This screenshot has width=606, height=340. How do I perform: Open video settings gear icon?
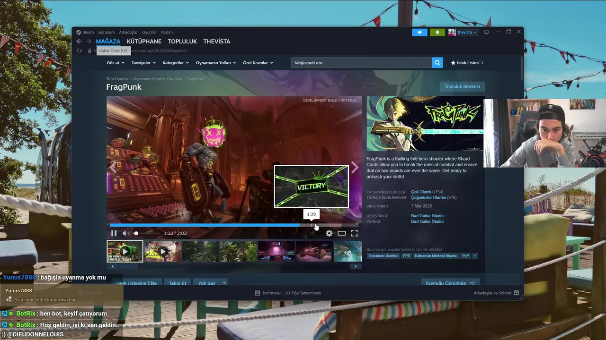(x=329, y=233)
